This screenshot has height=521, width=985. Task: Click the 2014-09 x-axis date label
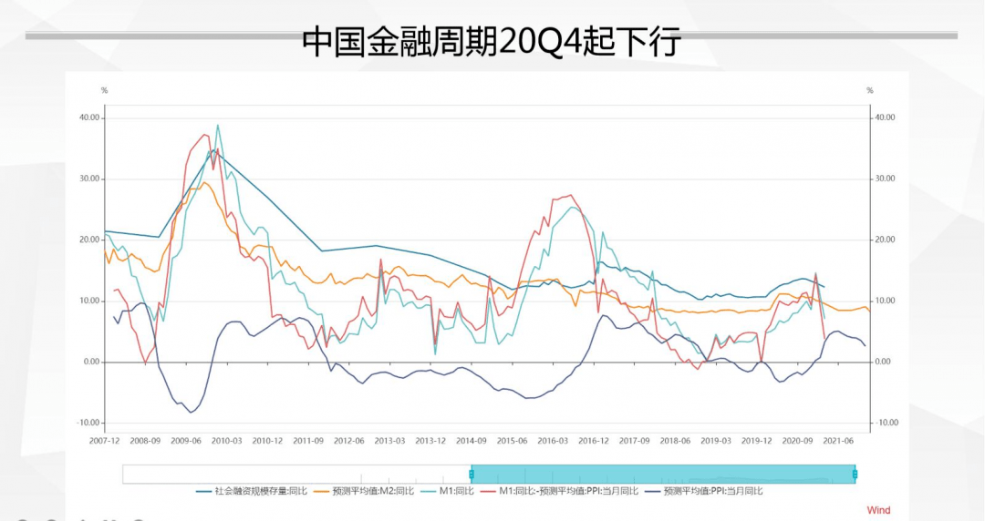(x=472, y=441)
